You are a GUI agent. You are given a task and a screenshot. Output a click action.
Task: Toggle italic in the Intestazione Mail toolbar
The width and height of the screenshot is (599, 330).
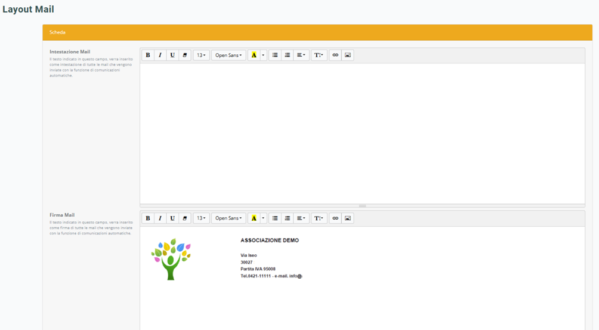(160, 55)
